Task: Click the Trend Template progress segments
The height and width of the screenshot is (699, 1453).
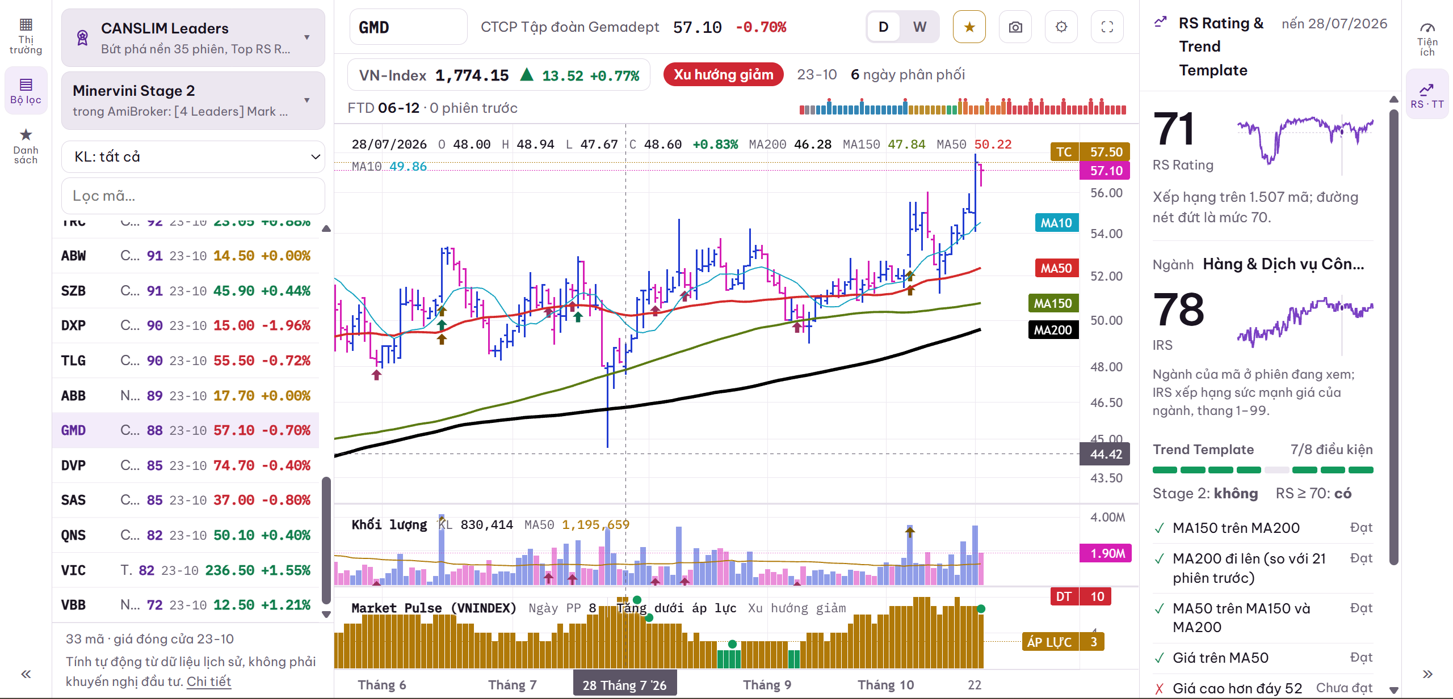Action: point(1263,470)
